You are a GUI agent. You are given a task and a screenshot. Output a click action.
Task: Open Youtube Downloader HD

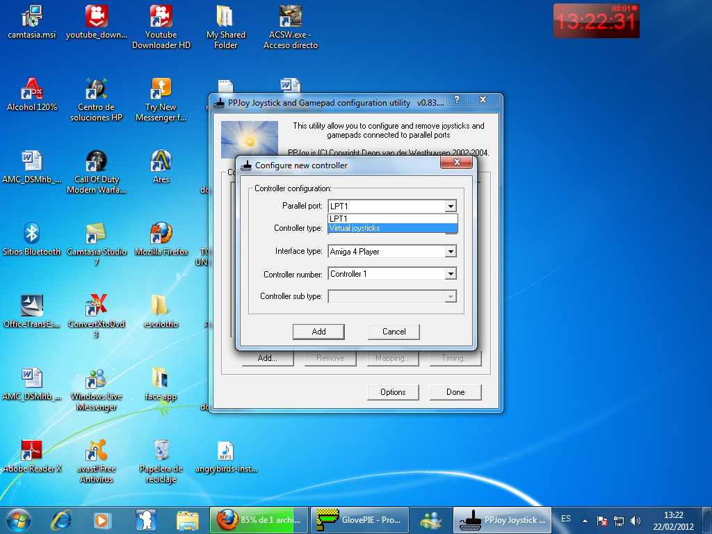(161, 21)
